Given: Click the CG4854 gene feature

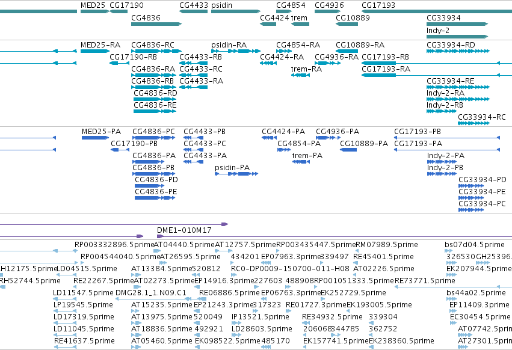Looking at the screenshot, I should tap(284, 11).
